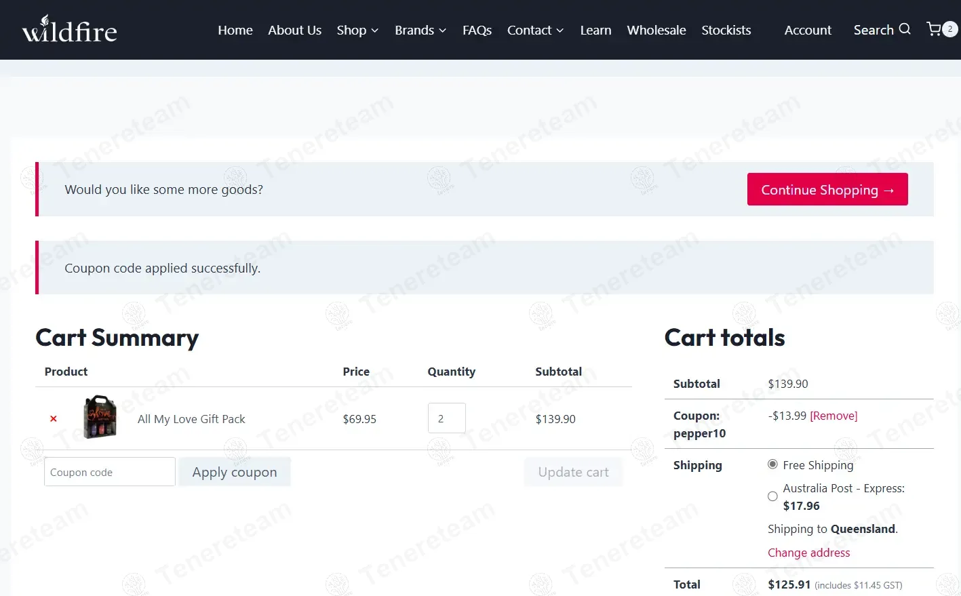This screenshot has width=961, height=596.
Task: Go to Account page
Action: [x=808, y=30]
